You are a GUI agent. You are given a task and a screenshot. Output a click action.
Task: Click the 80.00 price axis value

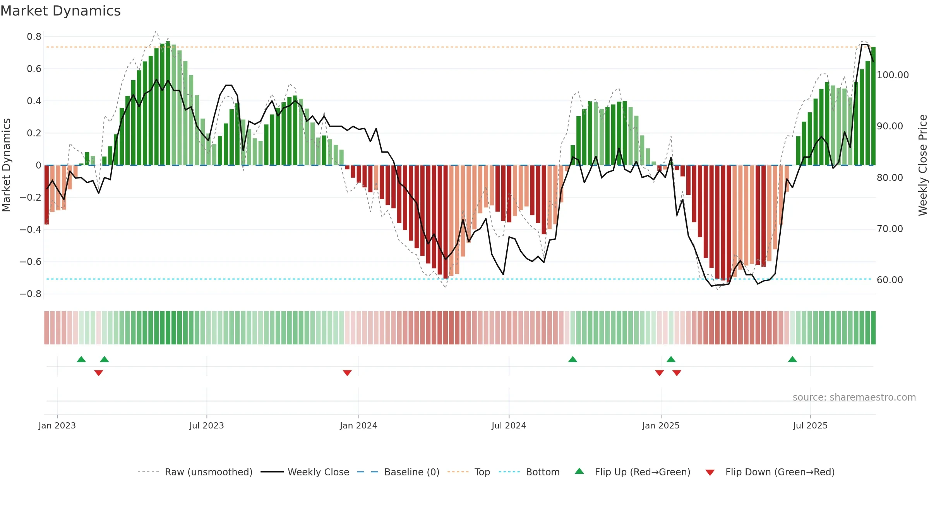point(890,177)
